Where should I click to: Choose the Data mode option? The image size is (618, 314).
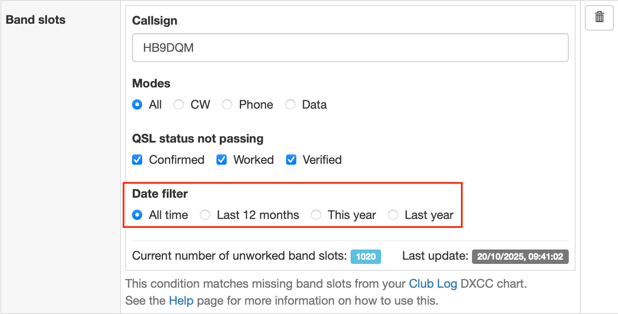(290, 105)
